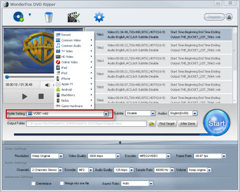
Task: Click the Load DVD disc icon
Action: click(18, 17)
